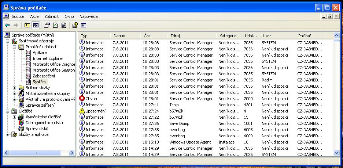Open Properties from the toolbar icon
343x168 pixels.
pyautogui.click(x=47, y=25)
